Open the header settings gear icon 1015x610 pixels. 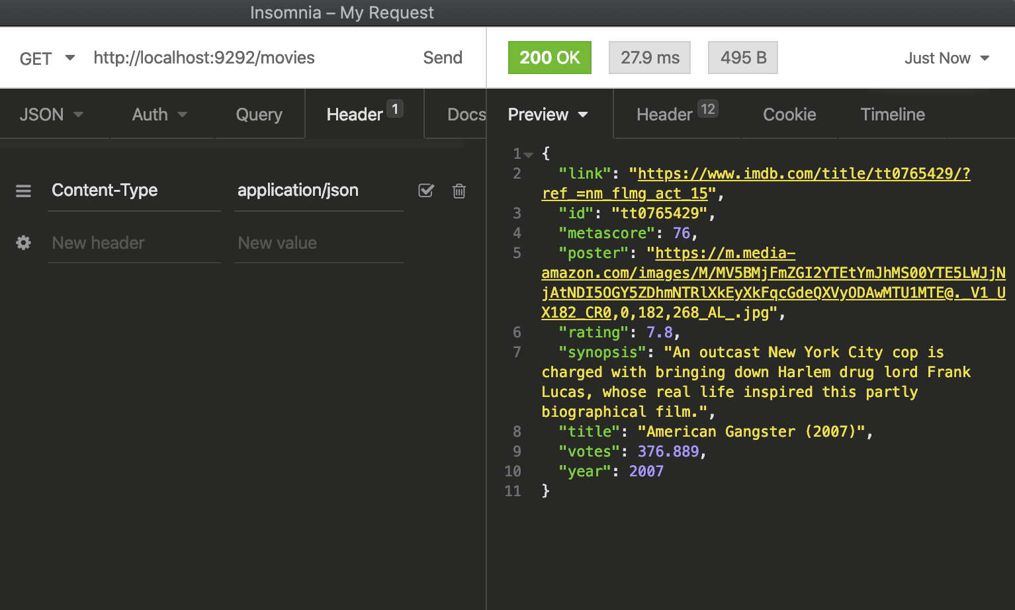23,243
